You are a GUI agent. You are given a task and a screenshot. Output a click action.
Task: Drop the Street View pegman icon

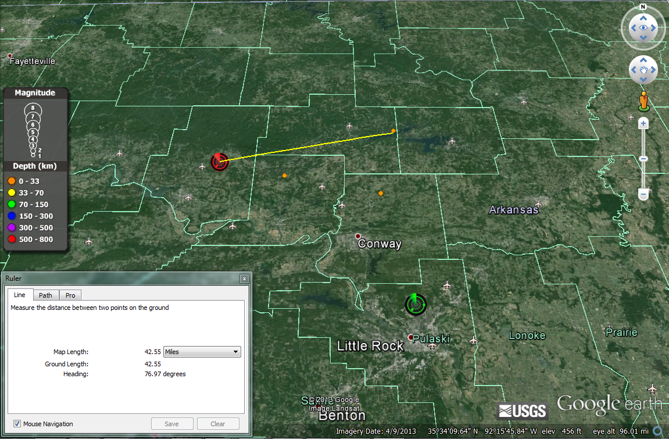pos(643,101)
